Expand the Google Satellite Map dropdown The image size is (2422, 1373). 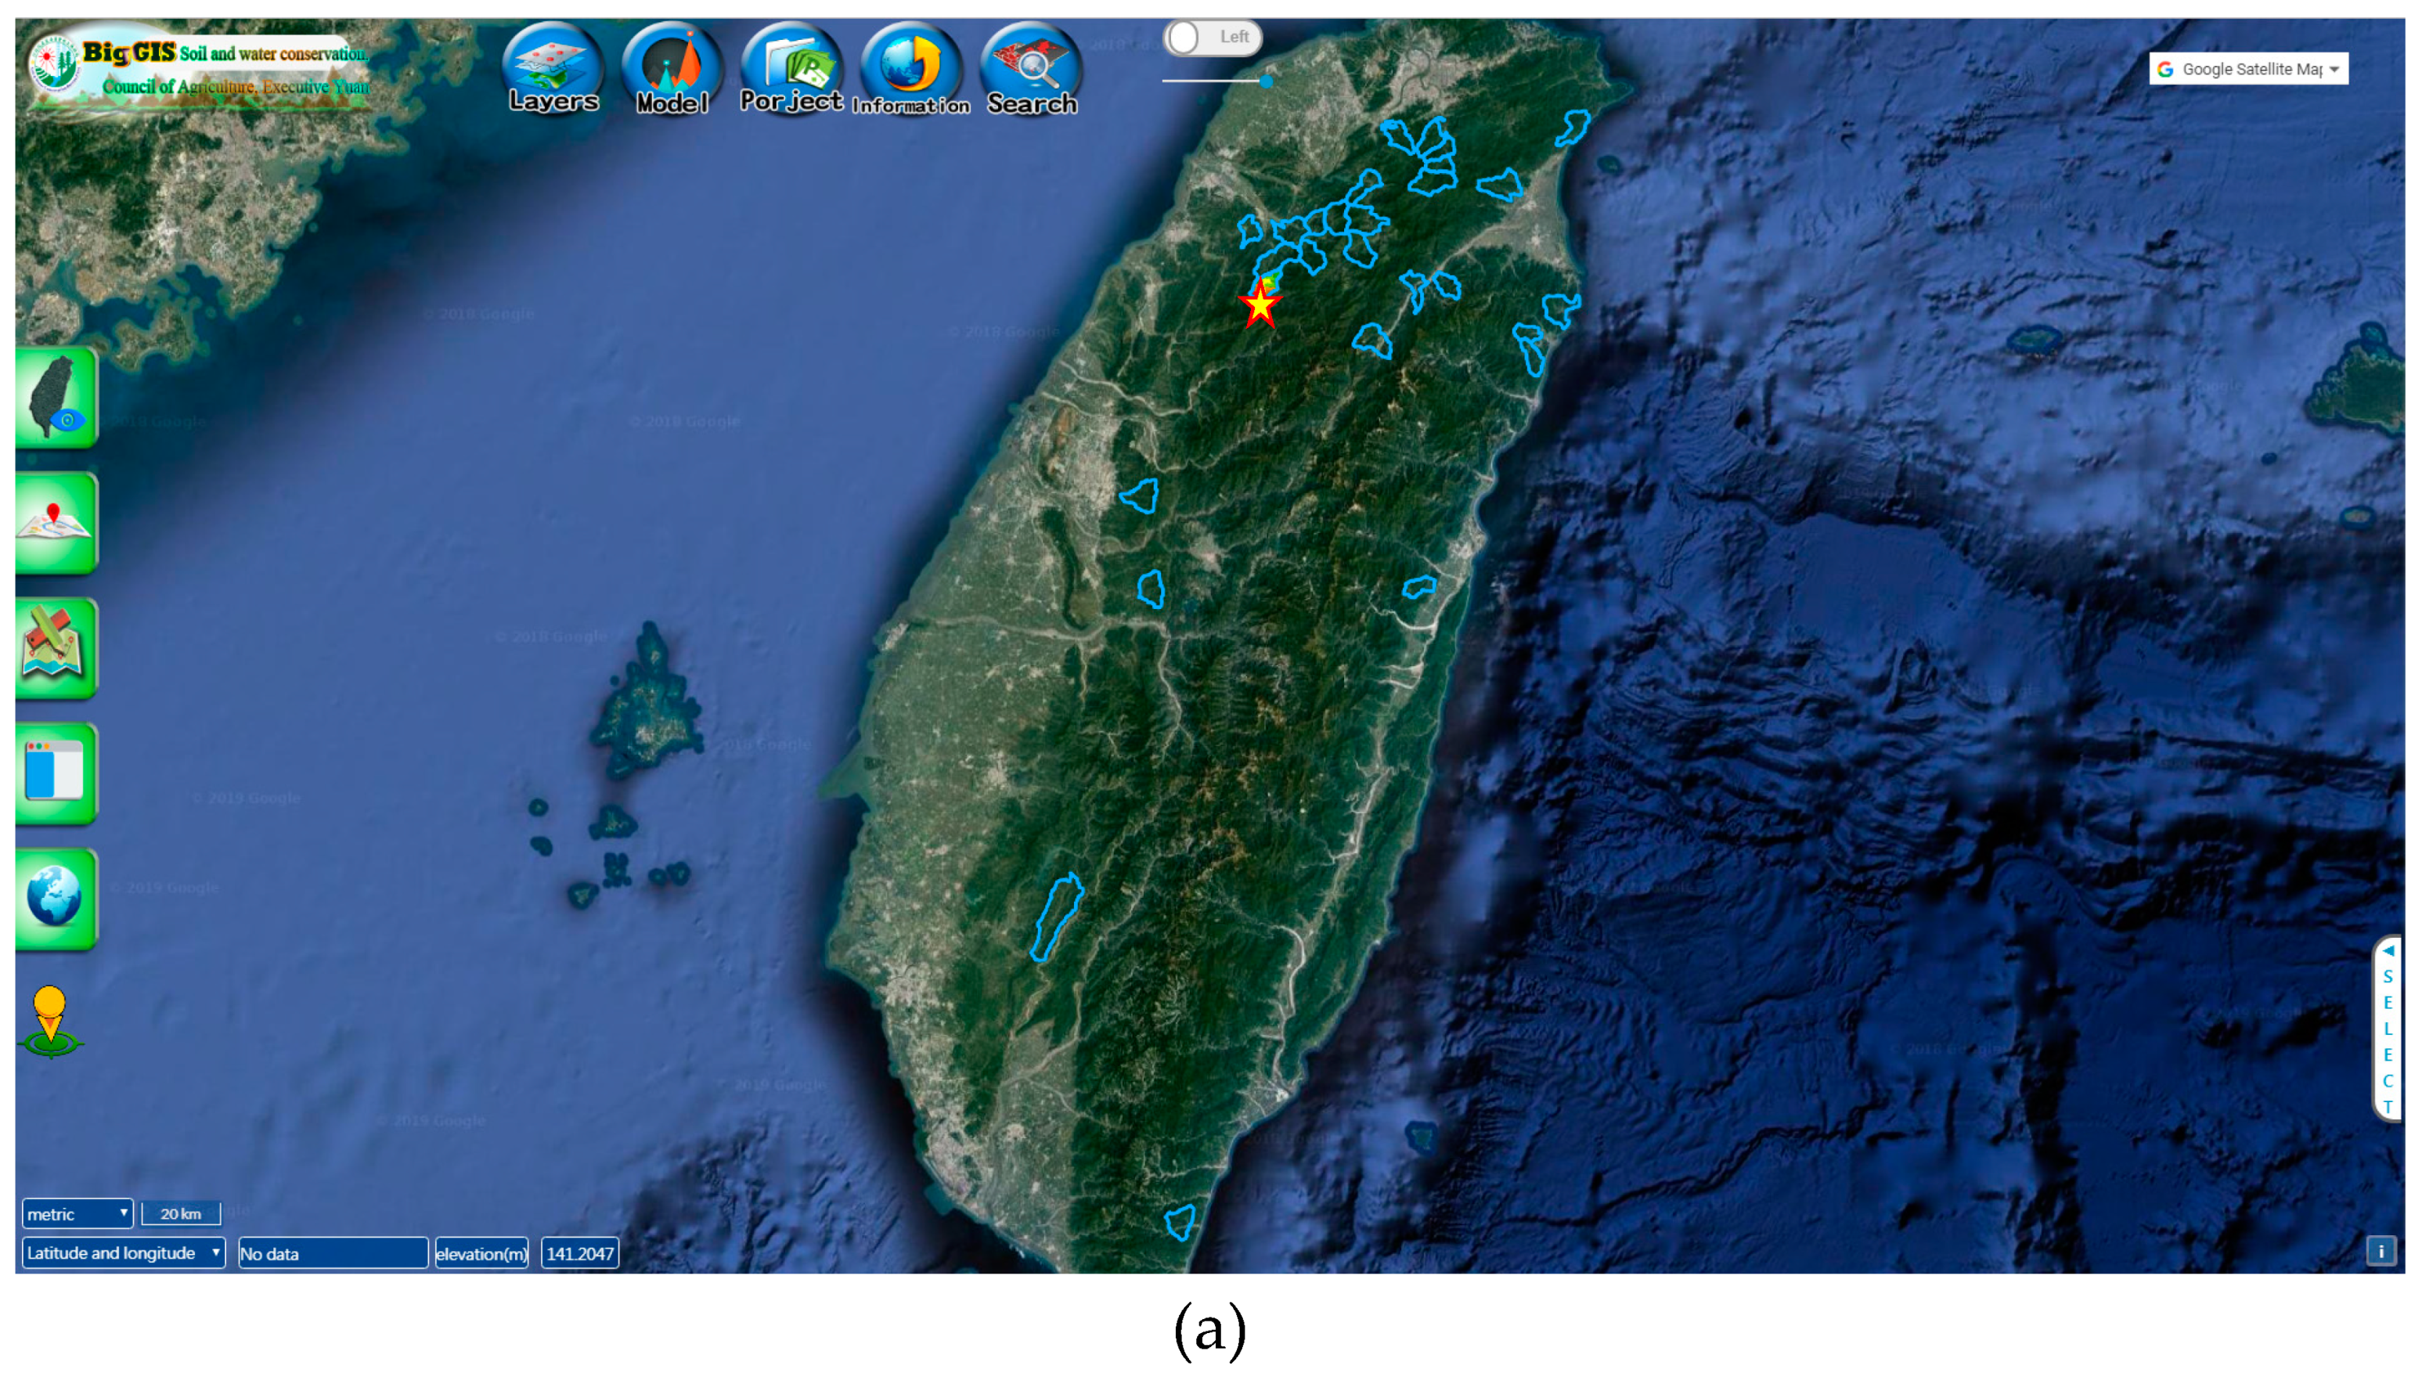coord(2247,69)
